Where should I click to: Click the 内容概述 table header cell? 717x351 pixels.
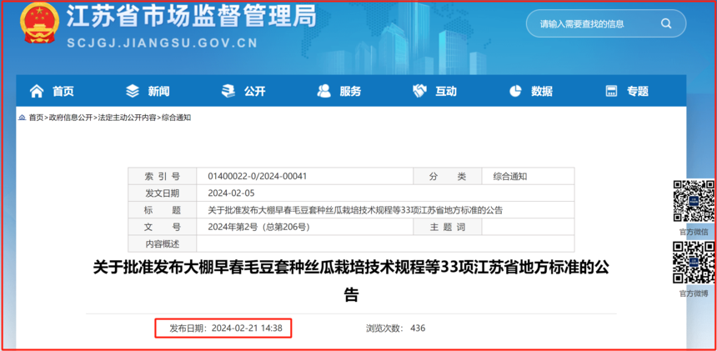pos(163,243)
